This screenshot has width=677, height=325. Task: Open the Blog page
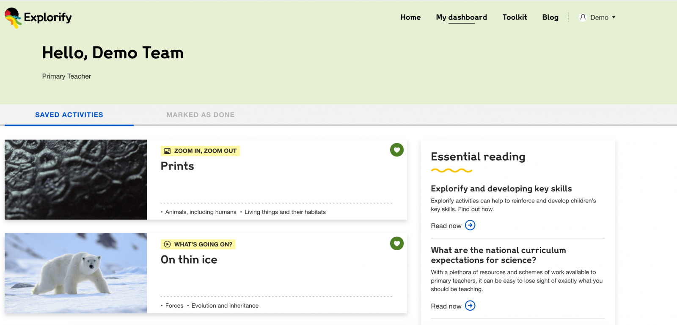(x=550, y=17)
